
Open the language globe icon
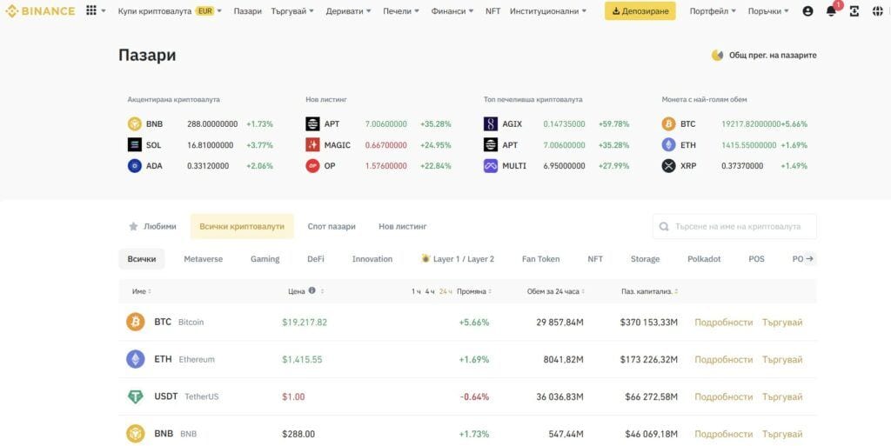coord(877,10)
